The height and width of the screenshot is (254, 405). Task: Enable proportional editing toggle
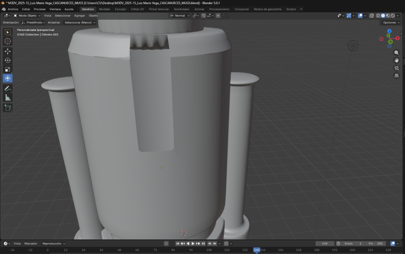tap(218, 16)
